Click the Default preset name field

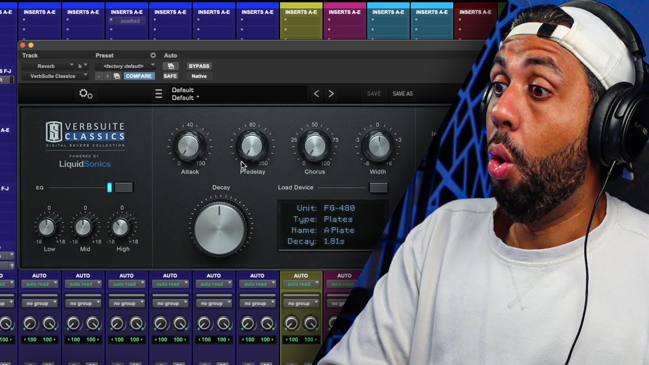238,94
